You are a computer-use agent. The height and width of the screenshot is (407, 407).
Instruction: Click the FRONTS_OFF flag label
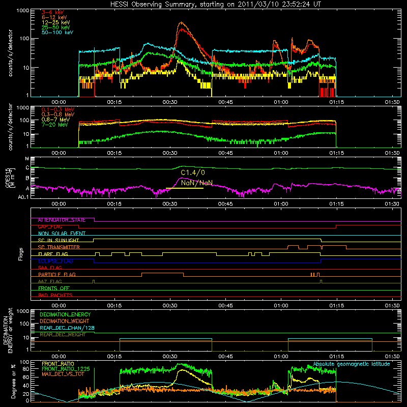click(54, 288)
